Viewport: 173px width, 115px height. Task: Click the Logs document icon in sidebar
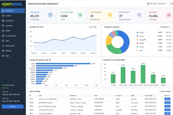[x=3, y=41]
